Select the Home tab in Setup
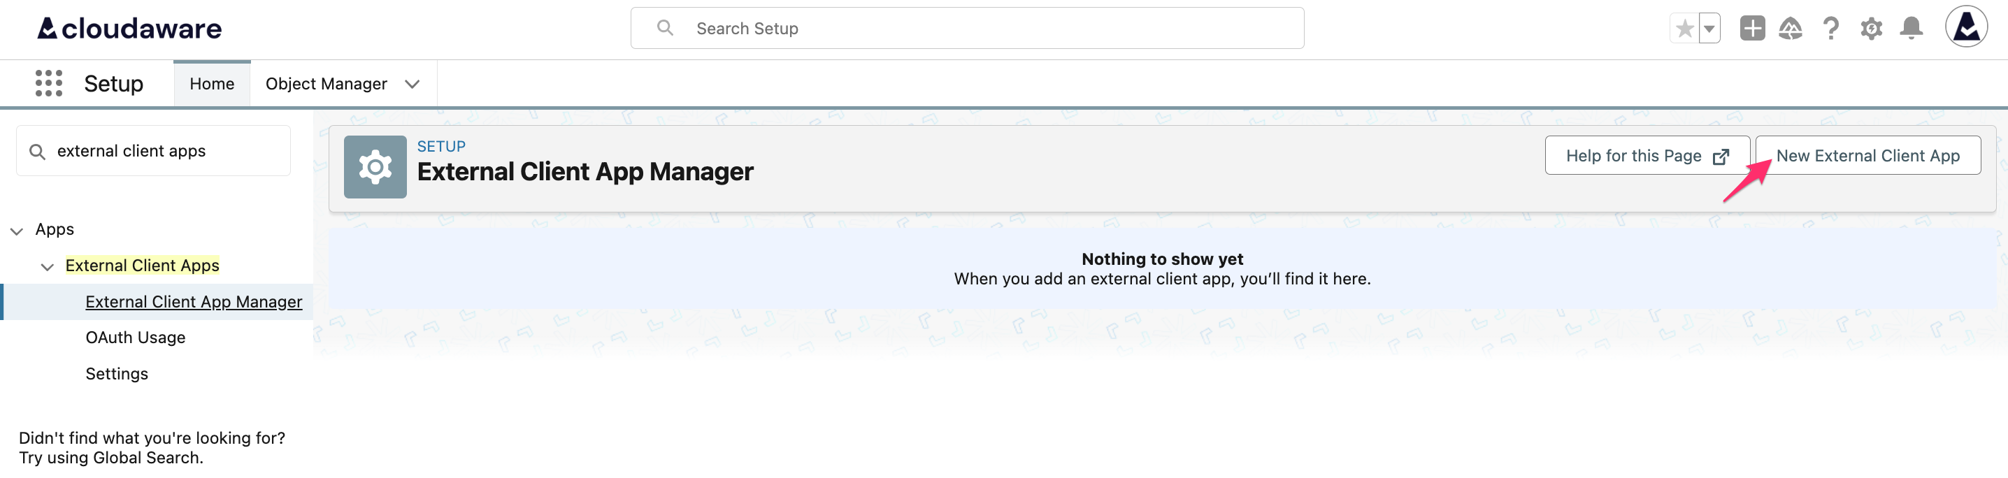 (x=211, y=83)
